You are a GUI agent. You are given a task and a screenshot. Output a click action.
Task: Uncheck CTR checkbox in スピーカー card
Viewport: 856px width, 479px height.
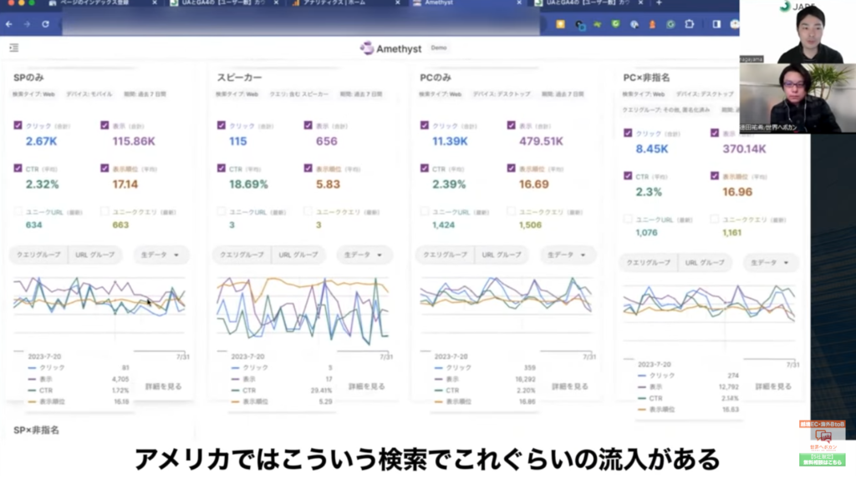221,169
